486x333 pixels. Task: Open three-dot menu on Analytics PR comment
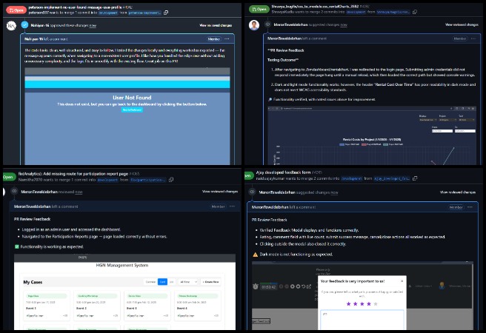coord(232,205)
